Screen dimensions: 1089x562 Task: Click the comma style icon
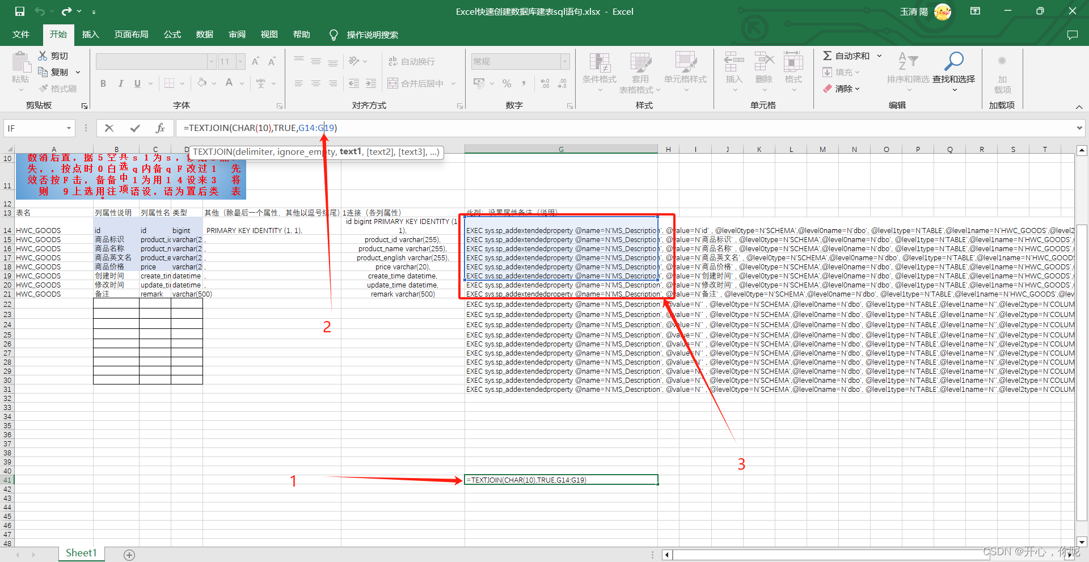point(524,83)
